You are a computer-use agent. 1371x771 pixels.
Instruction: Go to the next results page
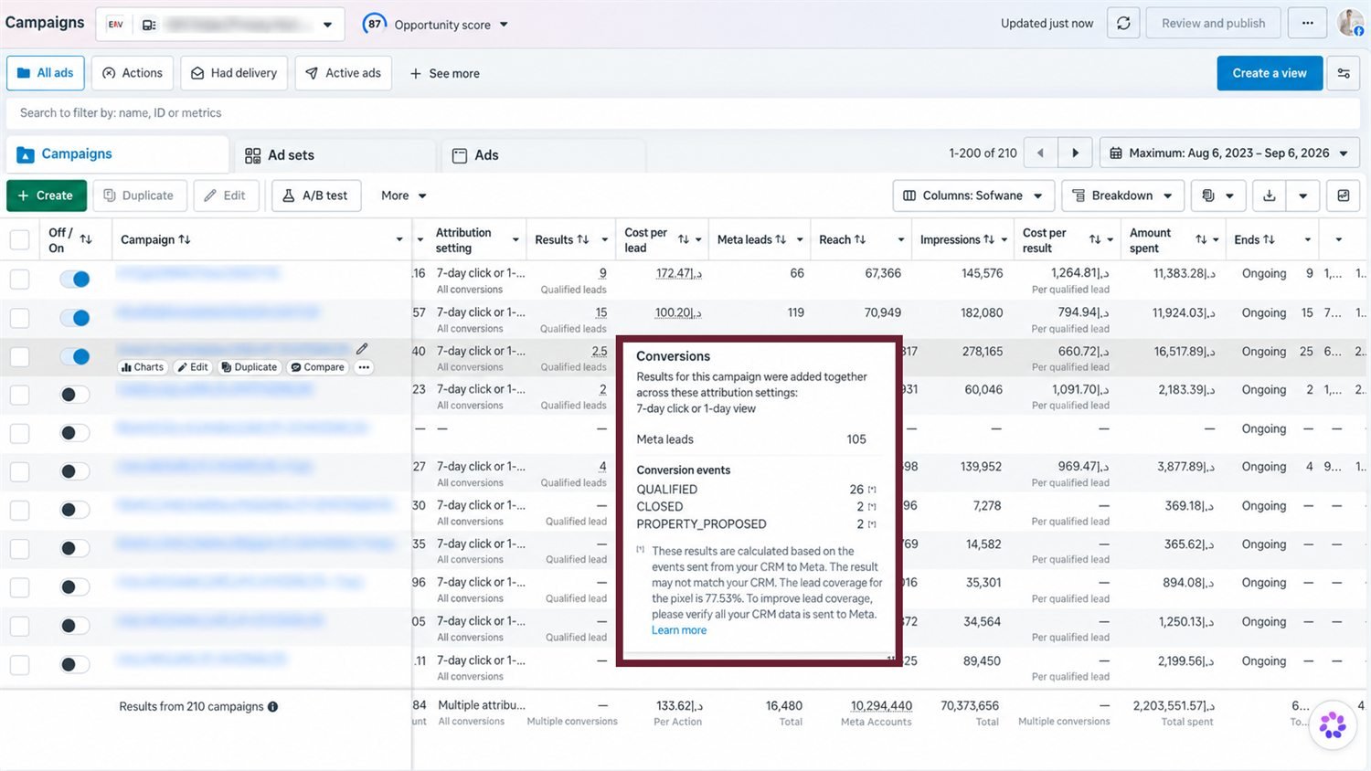[x=1075, y=153]
